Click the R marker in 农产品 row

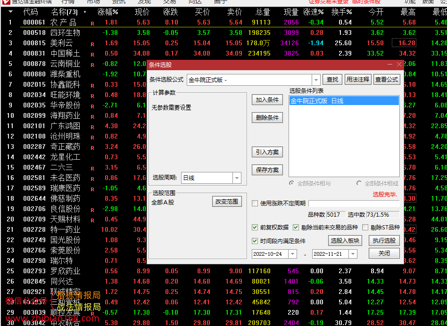pos(92,24)
